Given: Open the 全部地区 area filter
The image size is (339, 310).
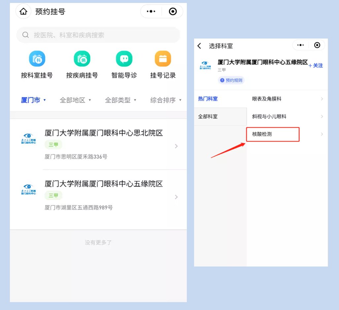Looking at the screenshot, I should point(75,100).
